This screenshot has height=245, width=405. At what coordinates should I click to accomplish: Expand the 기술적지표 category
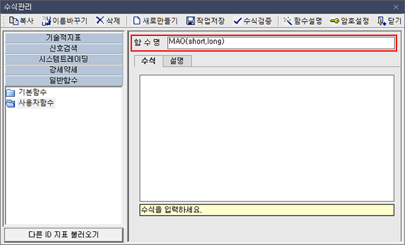[63, 38]
